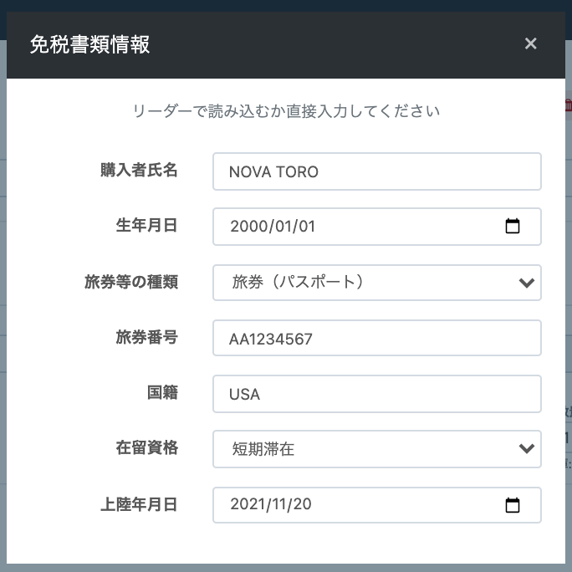Focus the 生年月日 date text 2000/01/01

tap(273, 227)
